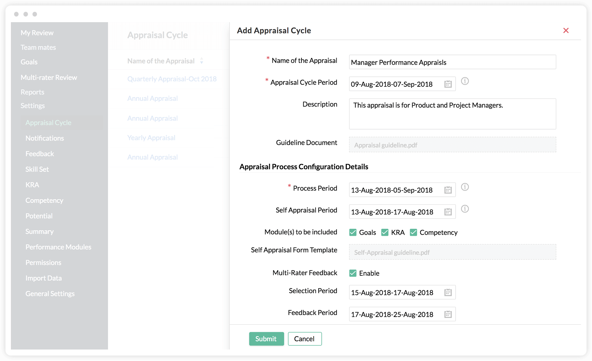Click the Name of the Appraisal text field
The height and width of the screenshot is (361, 592).
pos(452,62)
